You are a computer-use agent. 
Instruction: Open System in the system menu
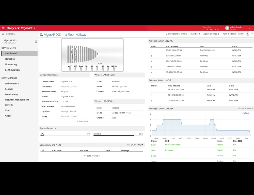pos(9,105)
